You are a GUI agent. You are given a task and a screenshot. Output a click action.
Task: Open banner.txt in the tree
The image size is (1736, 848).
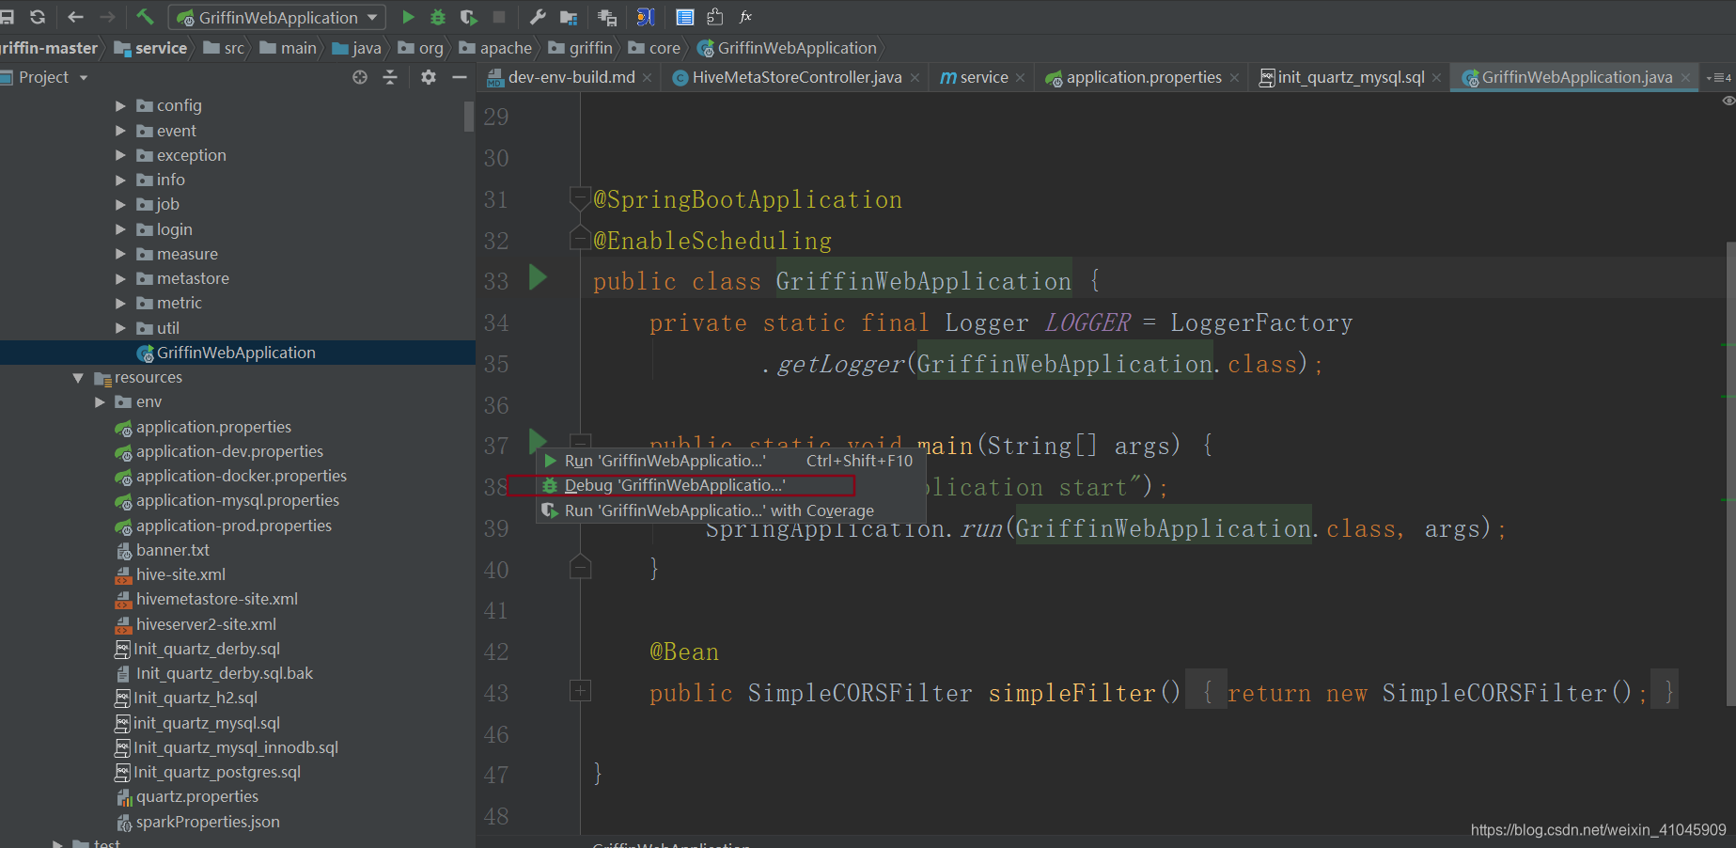pos(173,550)
